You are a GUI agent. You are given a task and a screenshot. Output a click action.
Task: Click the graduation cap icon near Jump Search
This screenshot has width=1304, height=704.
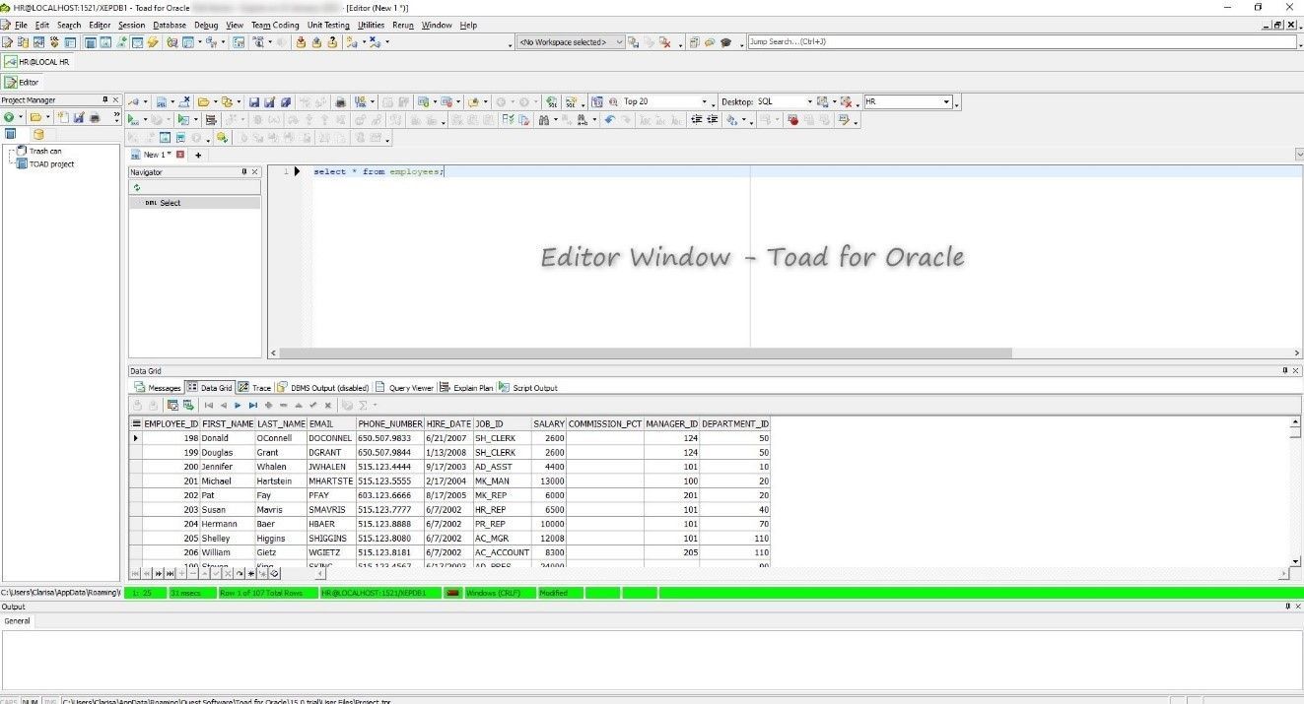coord(726,42)
